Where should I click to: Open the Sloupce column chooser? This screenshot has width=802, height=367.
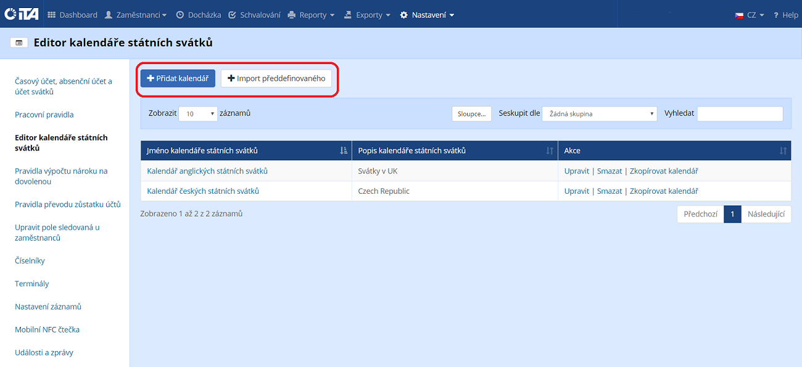[472, 113]
